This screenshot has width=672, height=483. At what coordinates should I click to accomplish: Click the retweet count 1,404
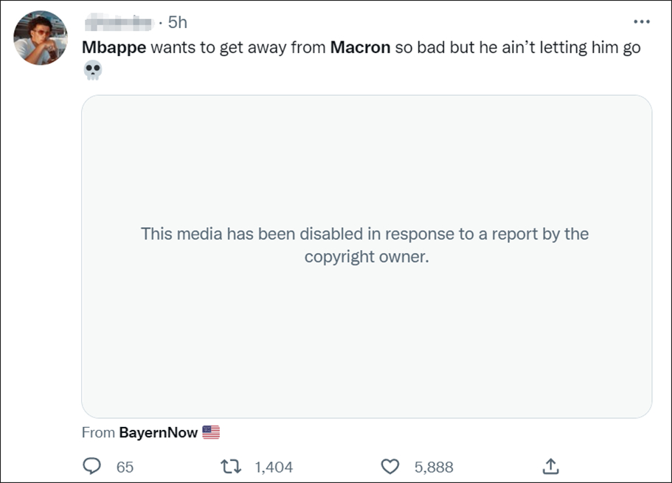(274, 467)
